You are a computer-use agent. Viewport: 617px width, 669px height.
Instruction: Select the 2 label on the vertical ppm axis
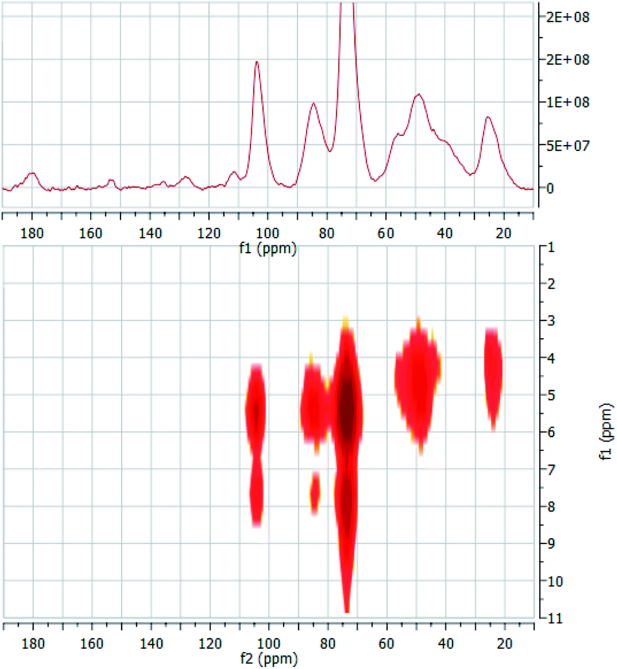coord(551,283)
